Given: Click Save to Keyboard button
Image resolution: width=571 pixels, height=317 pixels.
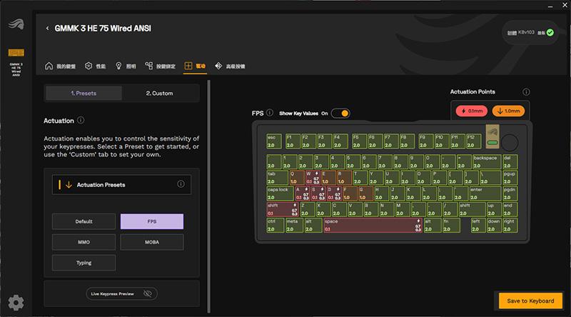Looking at the screenshot, I should 530,301.
